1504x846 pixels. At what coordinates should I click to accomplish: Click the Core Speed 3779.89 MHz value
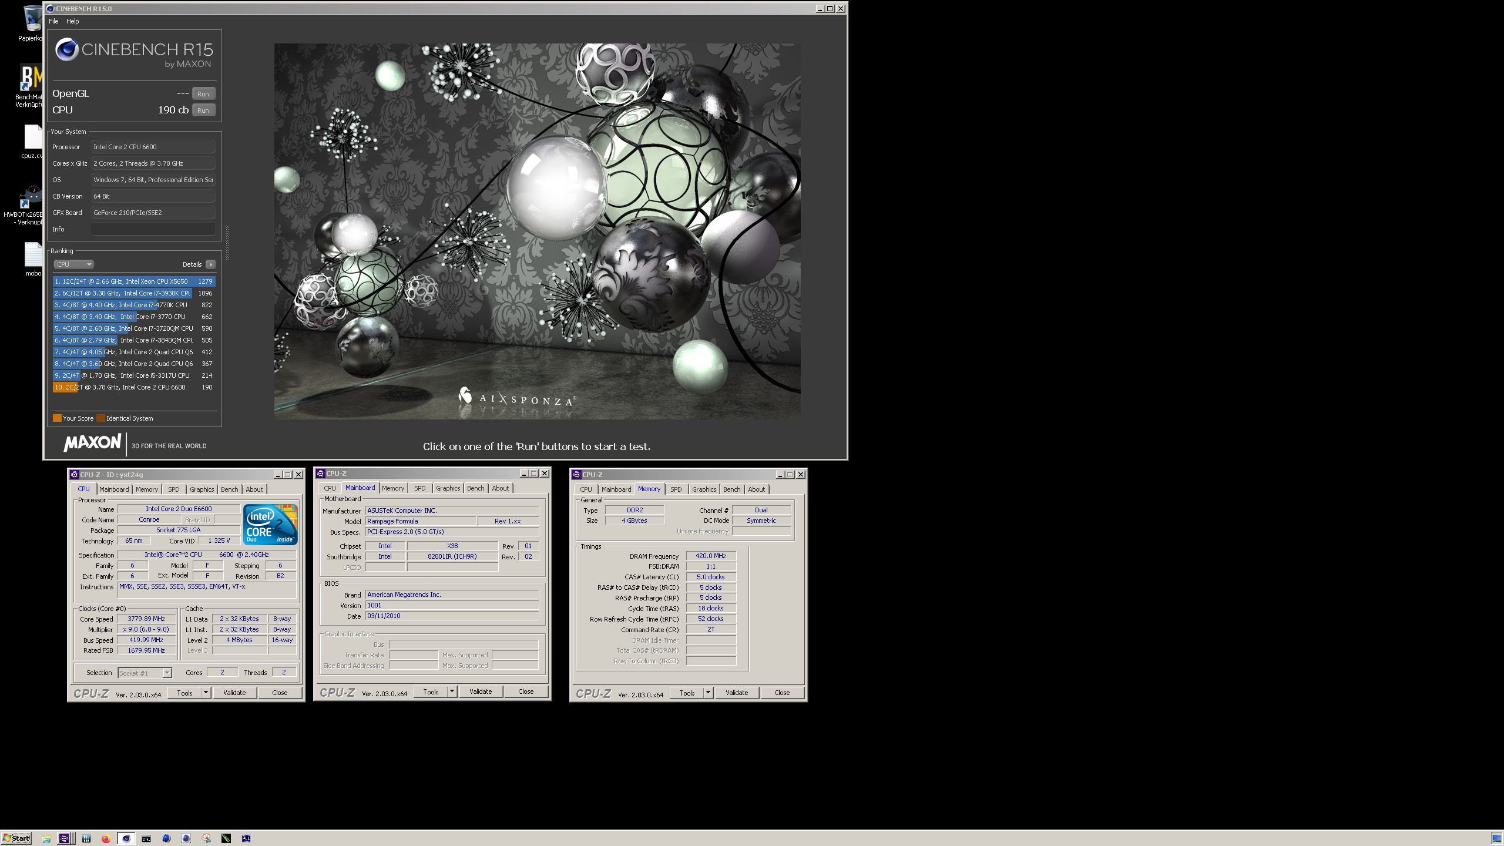click(x=146, y=619)
